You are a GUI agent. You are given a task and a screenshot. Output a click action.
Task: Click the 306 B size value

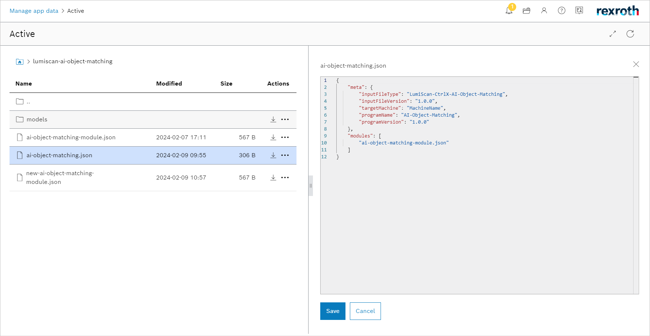(247, 155)
